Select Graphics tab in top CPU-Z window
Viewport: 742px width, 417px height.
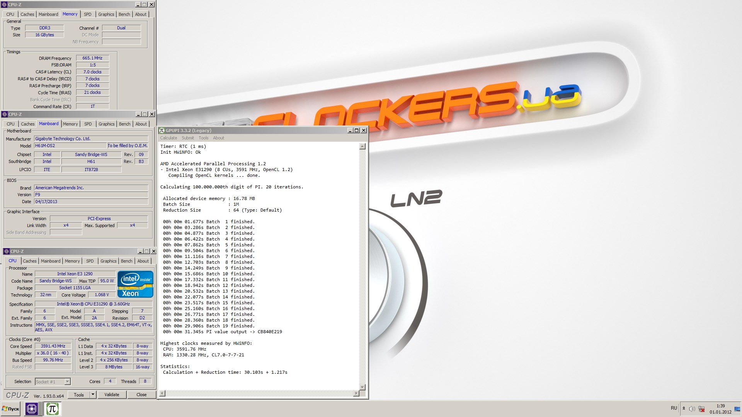click(x=106, y=14)
